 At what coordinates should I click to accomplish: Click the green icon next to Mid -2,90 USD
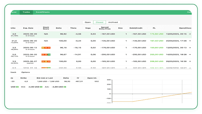tap(41, 87)
